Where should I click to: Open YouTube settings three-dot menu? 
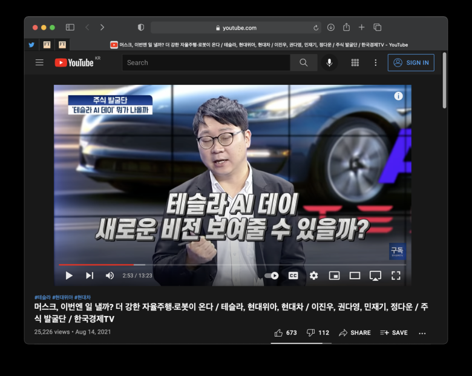375,63
